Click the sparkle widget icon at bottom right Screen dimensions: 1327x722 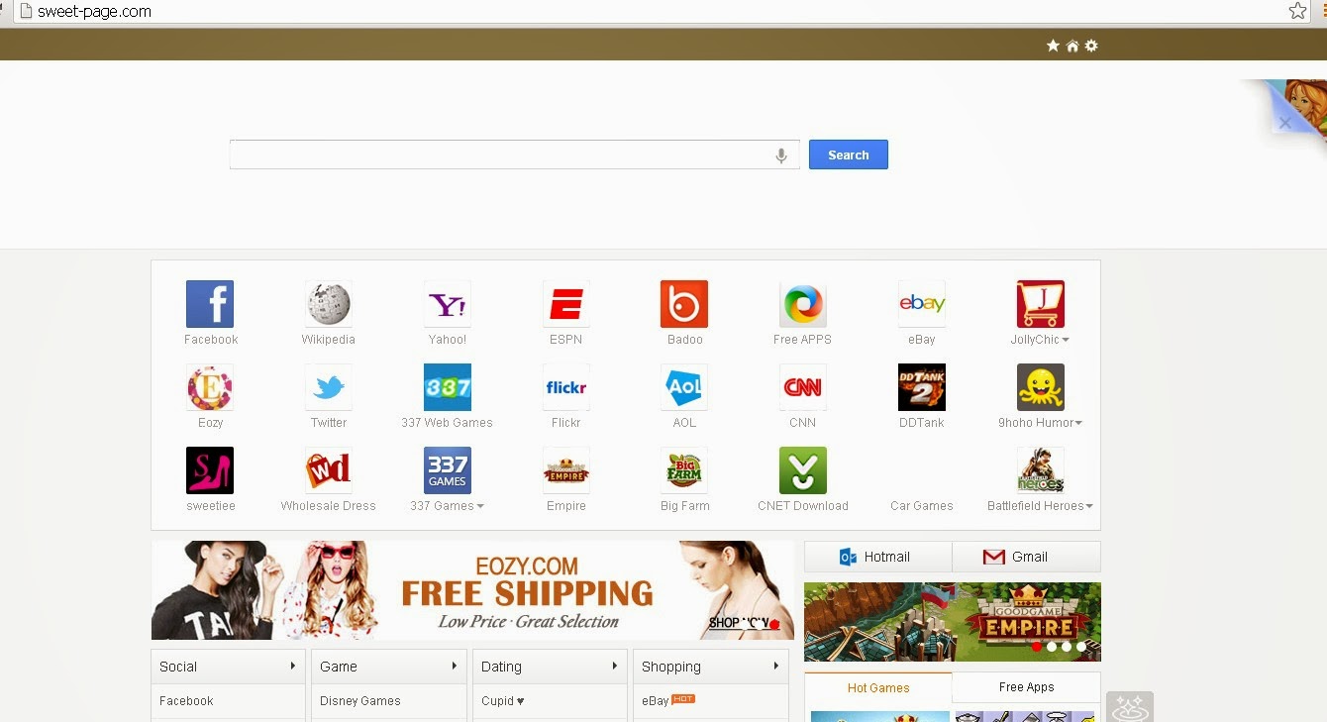click(x=1130, y=707)
